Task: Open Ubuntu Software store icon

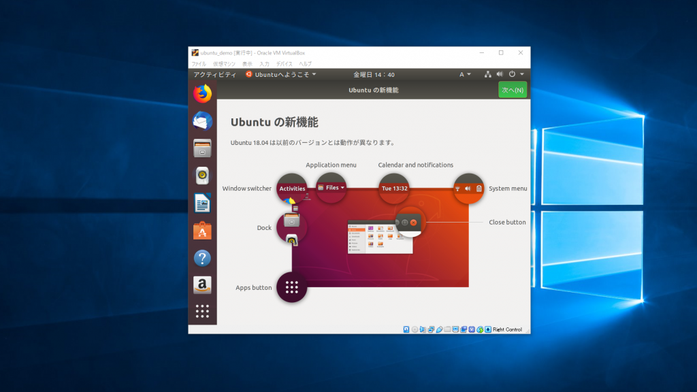Action: 202,231
